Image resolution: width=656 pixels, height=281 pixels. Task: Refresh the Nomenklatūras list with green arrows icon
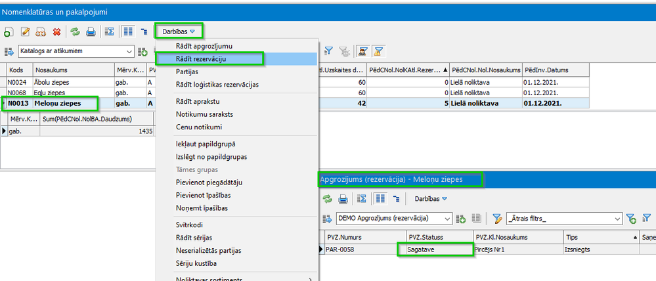click(76, 32)
